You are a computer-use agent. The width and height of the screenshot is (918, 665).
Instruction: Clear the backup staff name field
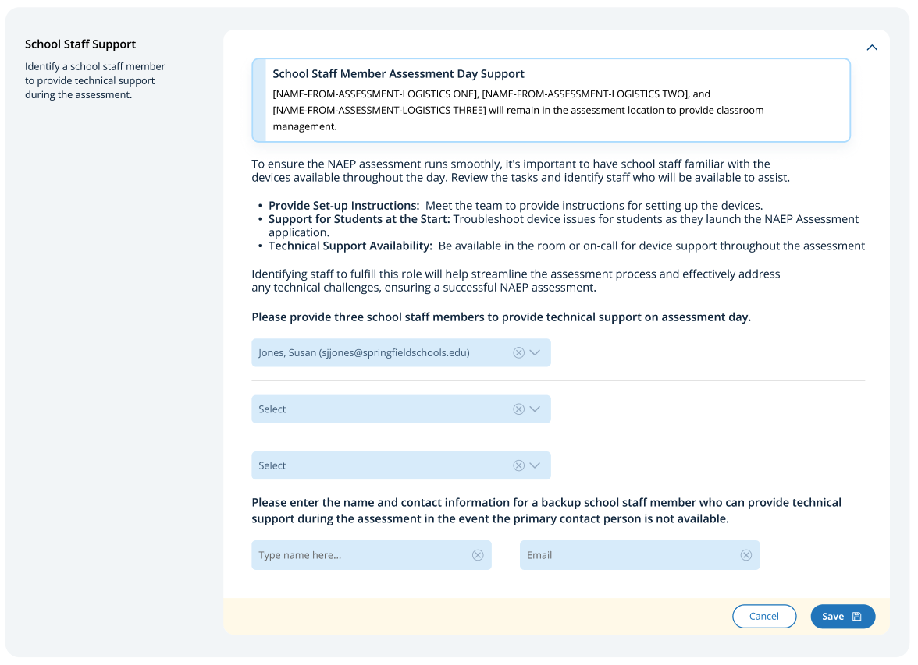(x=478, y=555)
